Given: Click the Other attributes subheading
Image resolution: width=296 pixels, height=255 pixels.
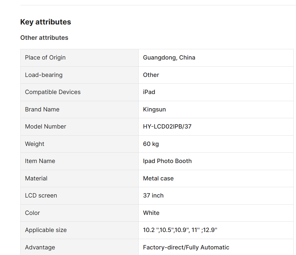Looking at the screenshot, I should coord(44,38).
